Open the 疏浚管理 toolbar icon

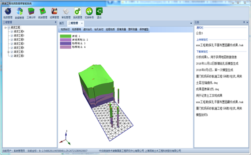[x=43, y=12]
